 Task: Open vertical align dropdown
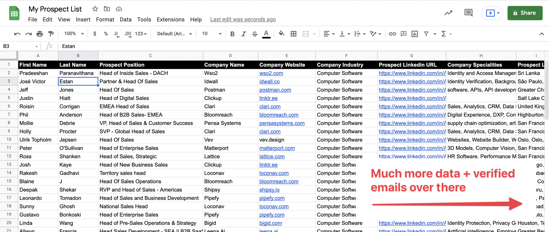click(345, 34)
